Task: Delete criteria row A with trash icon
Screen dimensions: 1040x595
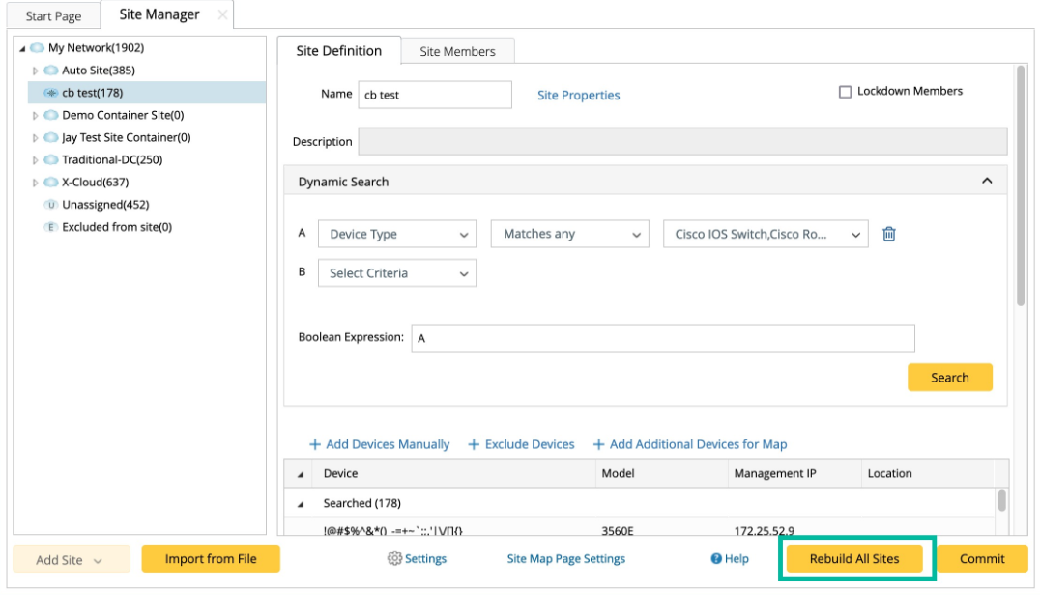Action: click(889, 234)
